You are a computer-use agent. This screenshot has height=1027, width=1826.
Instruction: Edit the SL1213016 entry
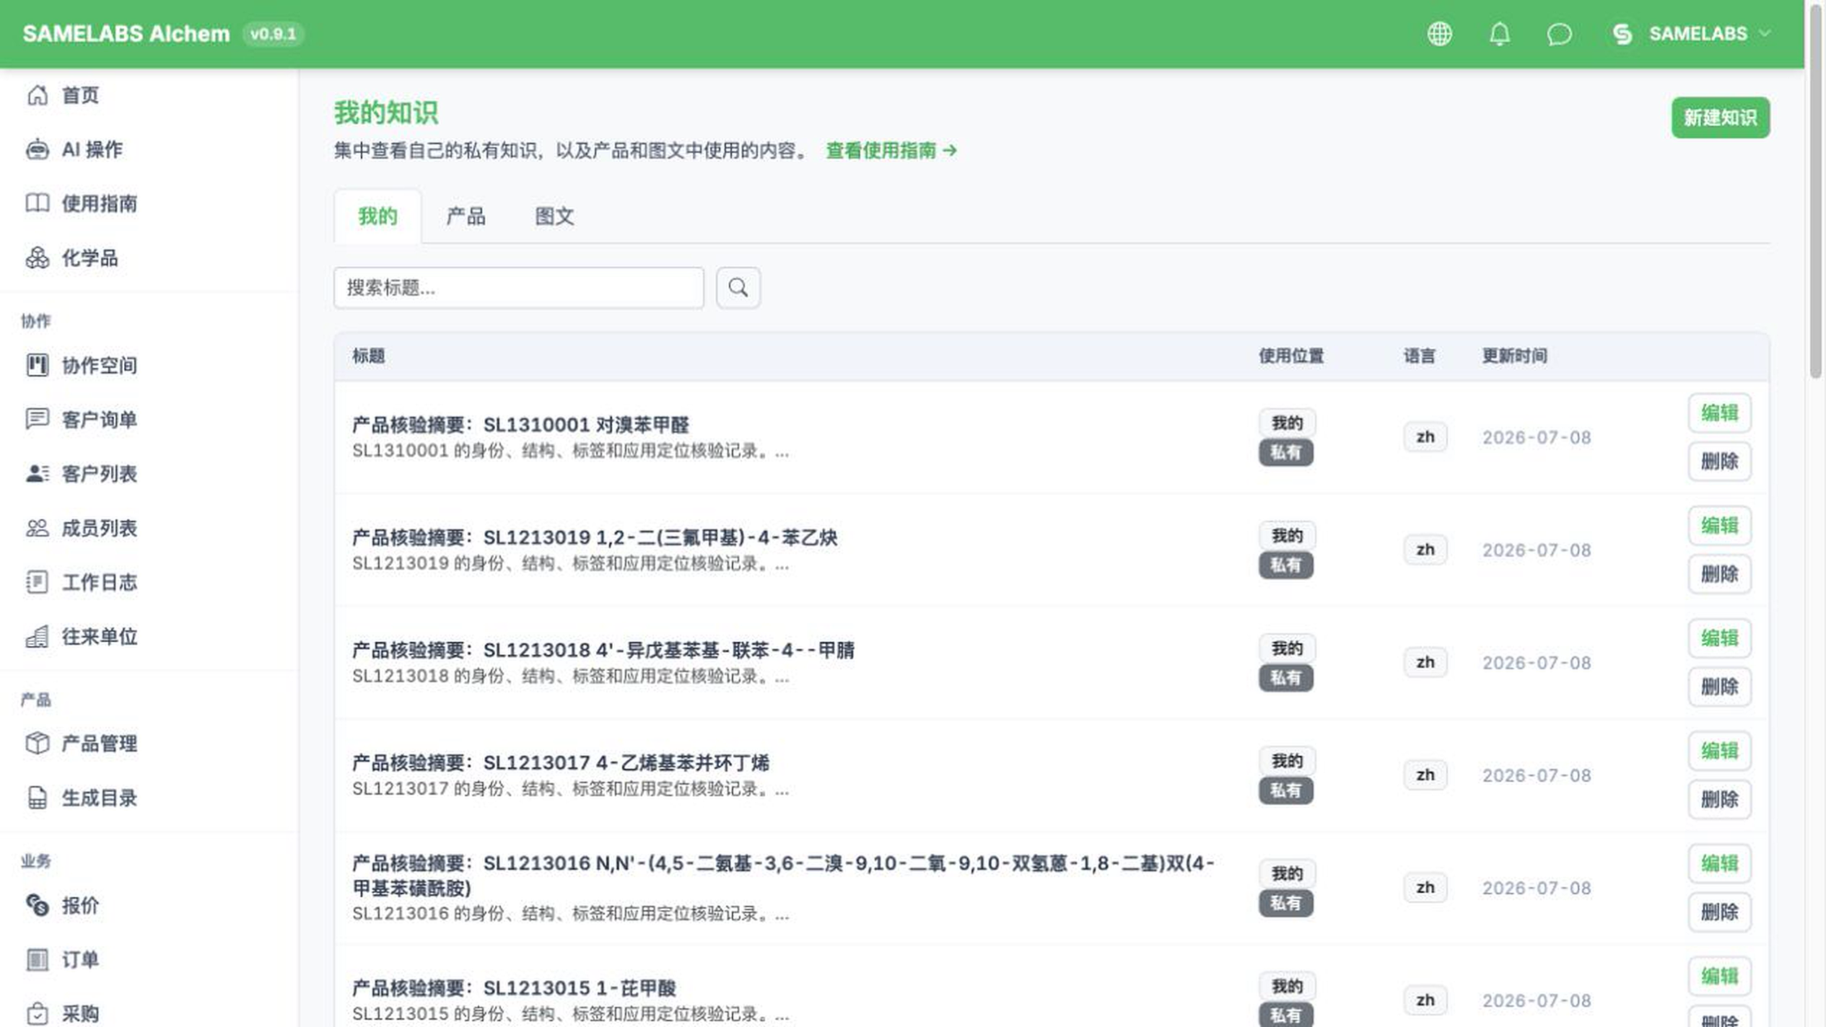click(x=1719, y=863)
